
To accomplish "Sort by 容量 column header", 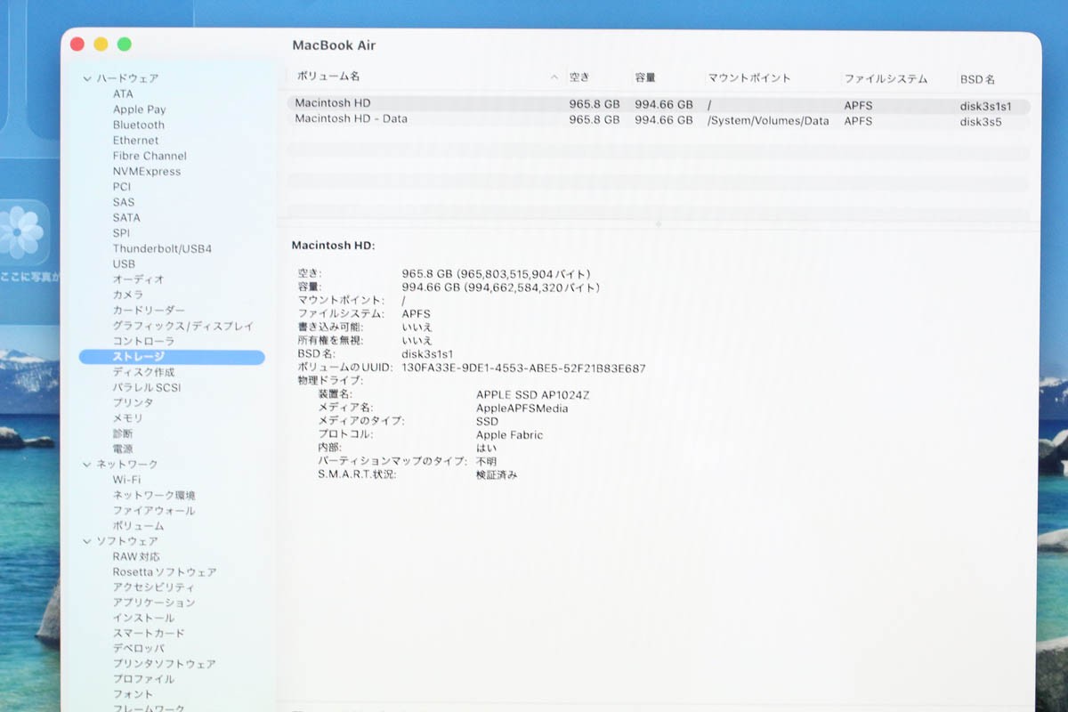I will 645,78.
